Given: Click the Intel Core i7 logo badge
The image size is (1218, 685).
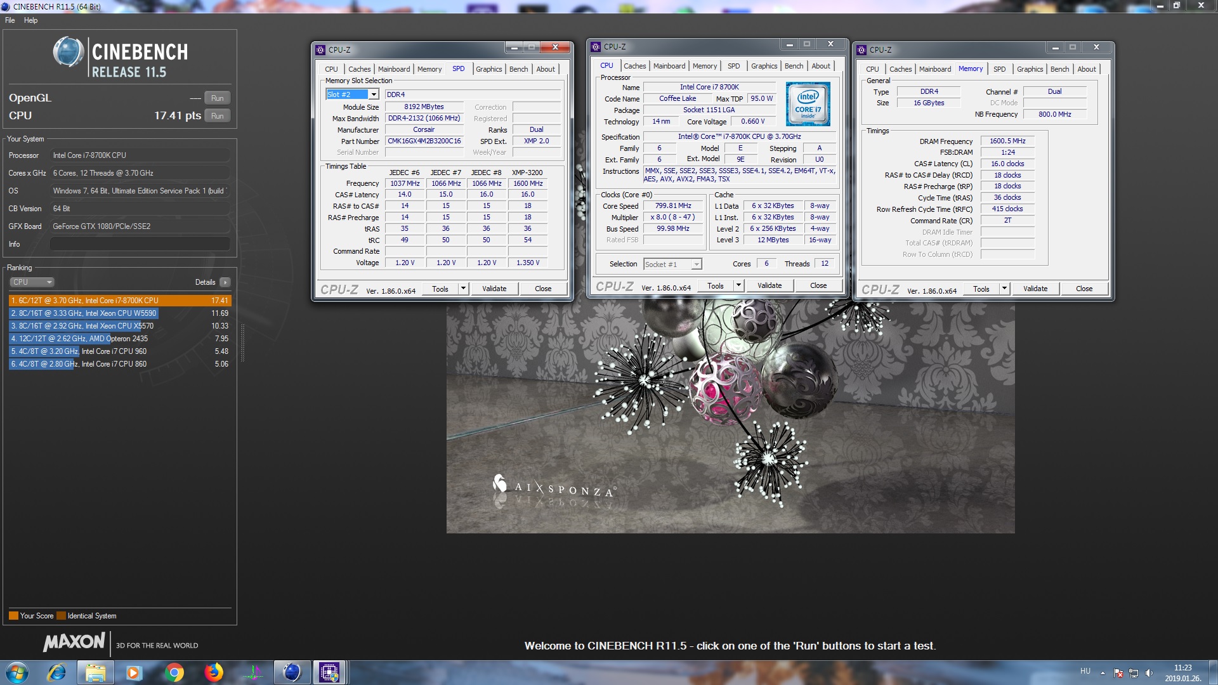Looking at the screenshot, I should coord(808,104).
